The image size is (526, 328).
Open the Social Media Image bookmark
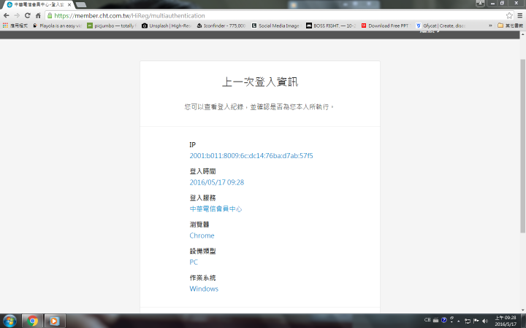tap(275, 26)
